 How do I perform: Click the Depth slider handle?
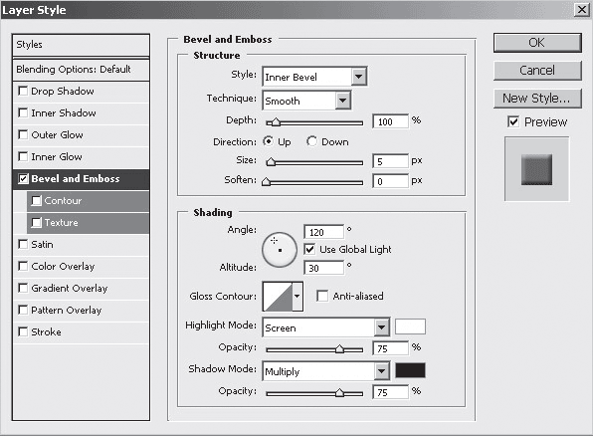click(x=276, y=122)
